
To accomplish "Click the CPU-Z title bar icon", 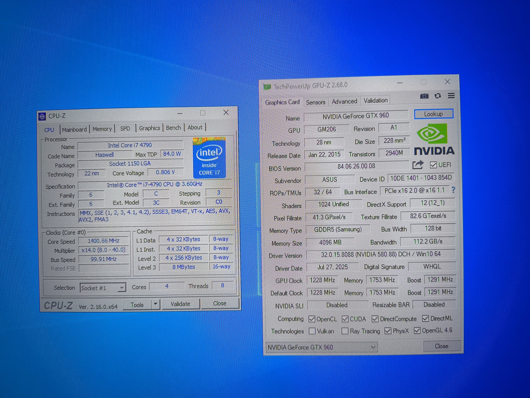I will click(42, 116).
